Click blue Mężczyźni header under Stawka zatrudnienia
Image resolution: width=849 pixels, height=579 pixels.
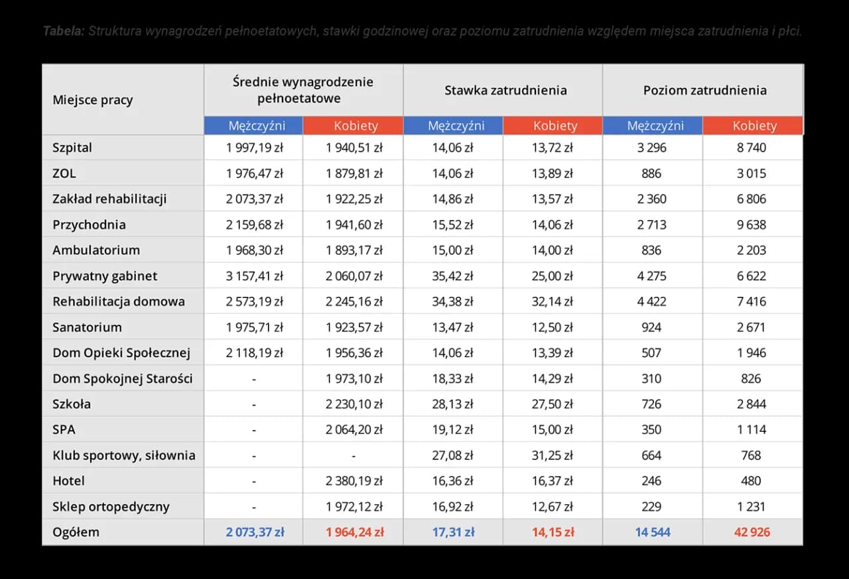[456, 125]
